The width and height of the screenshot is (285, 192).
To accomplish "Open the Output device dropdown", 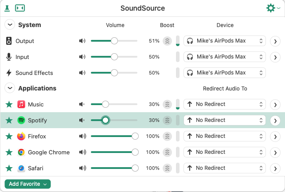I will (x=224, y=41).
